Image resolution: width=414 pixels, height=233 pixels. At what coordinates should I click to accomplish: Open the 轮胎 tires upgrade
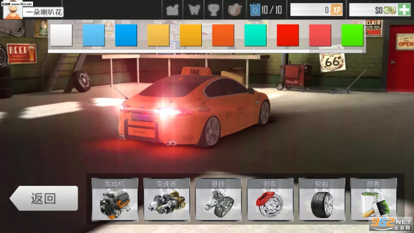[x=322, y=199]
